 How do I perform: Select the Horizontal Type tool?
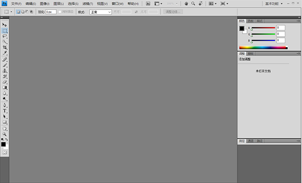click(x=5, y=111)
